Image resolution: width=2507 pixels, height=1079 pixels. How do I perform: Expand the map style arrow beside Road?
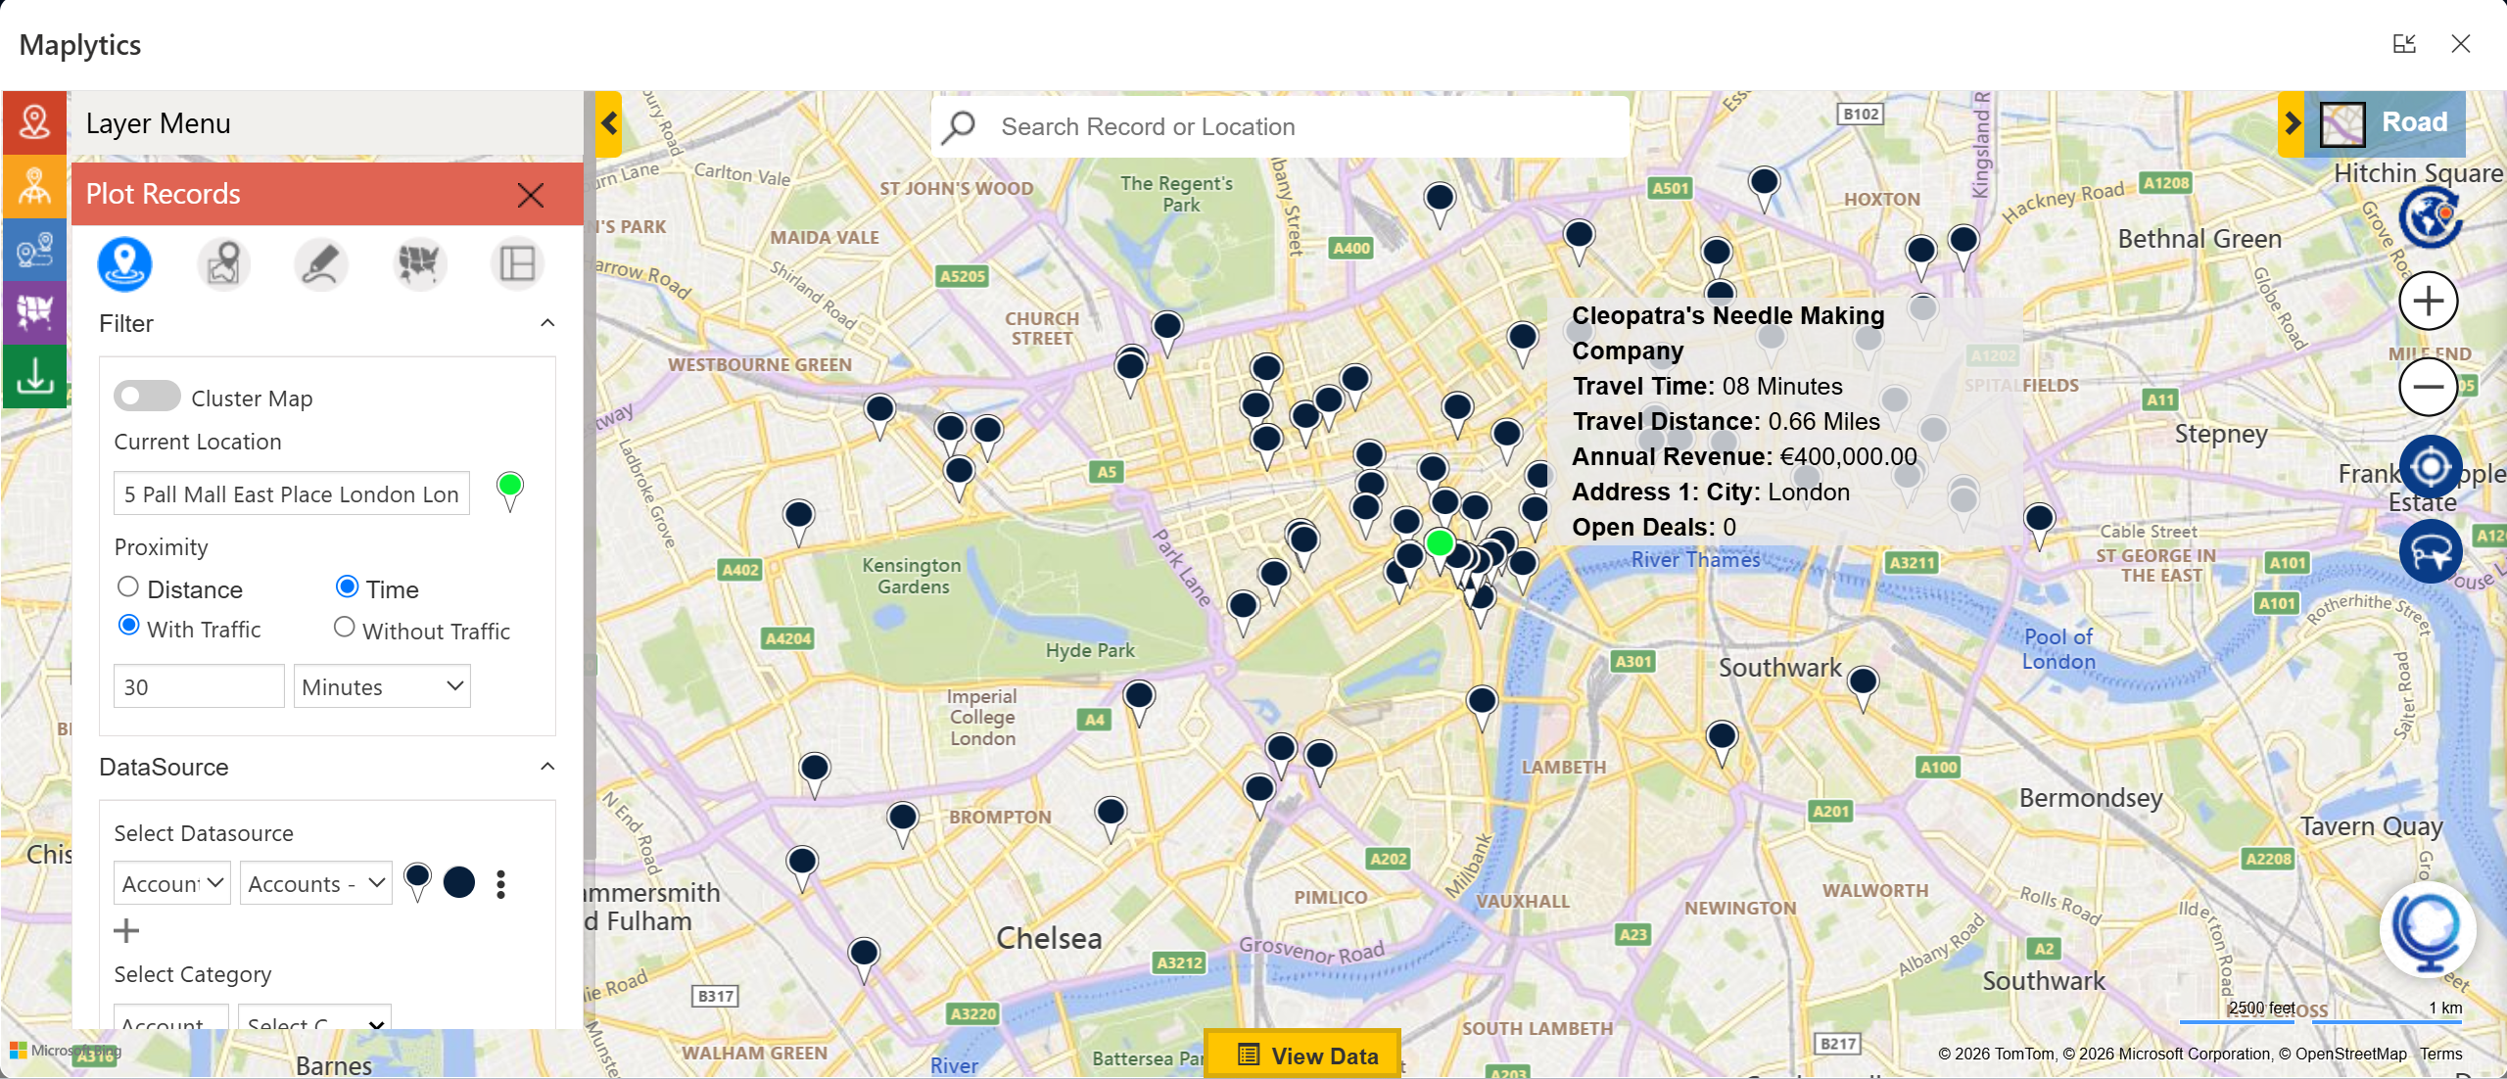coord(2292,123)
